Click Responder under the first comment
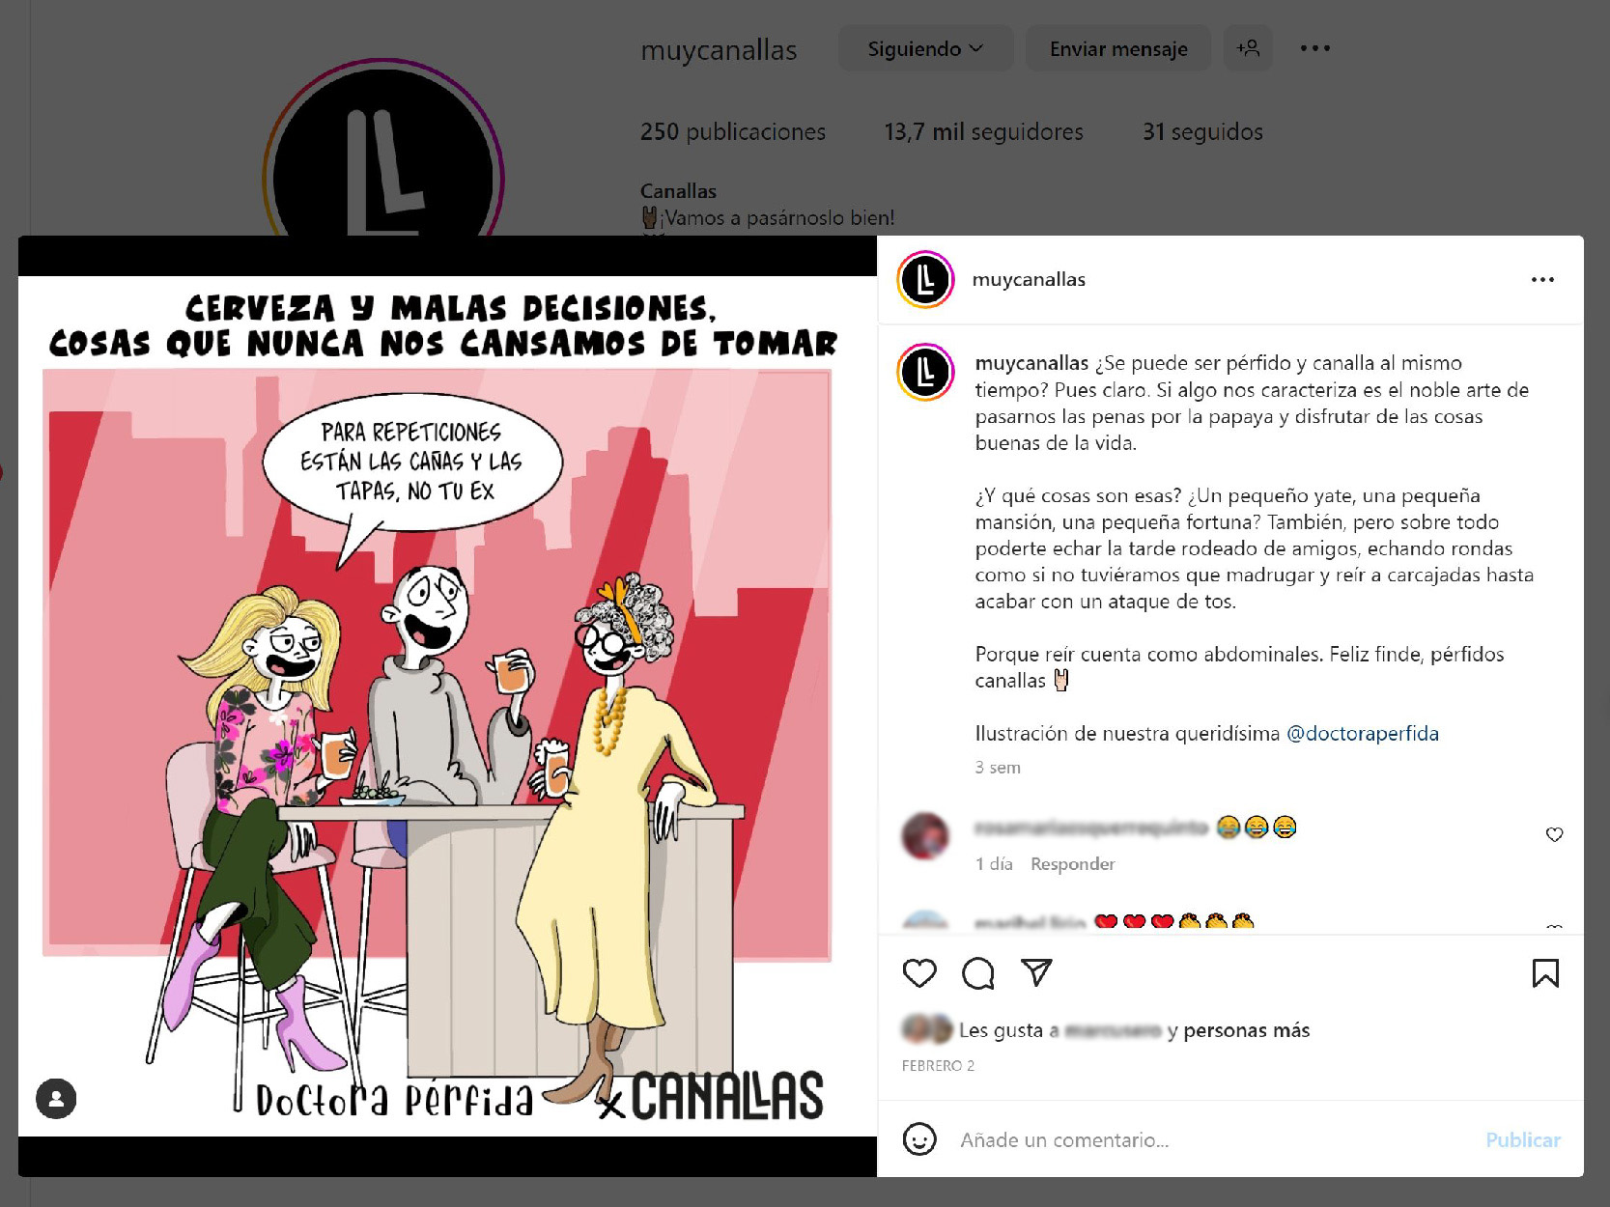Image resolution: width=1610 pixels, height=1207 pixels. tap(1072, 864)
